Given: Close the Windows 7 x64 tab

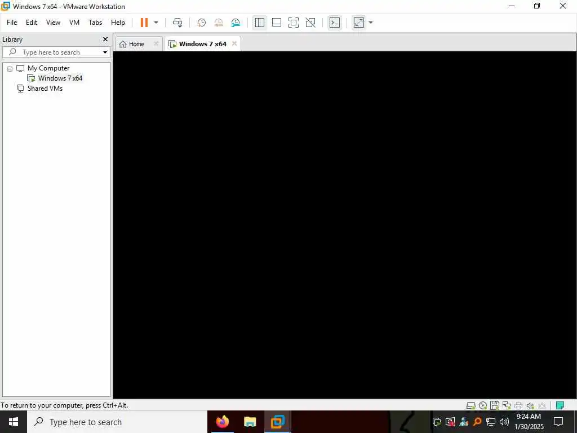Looking at the screenshot, I should (234, 43).
